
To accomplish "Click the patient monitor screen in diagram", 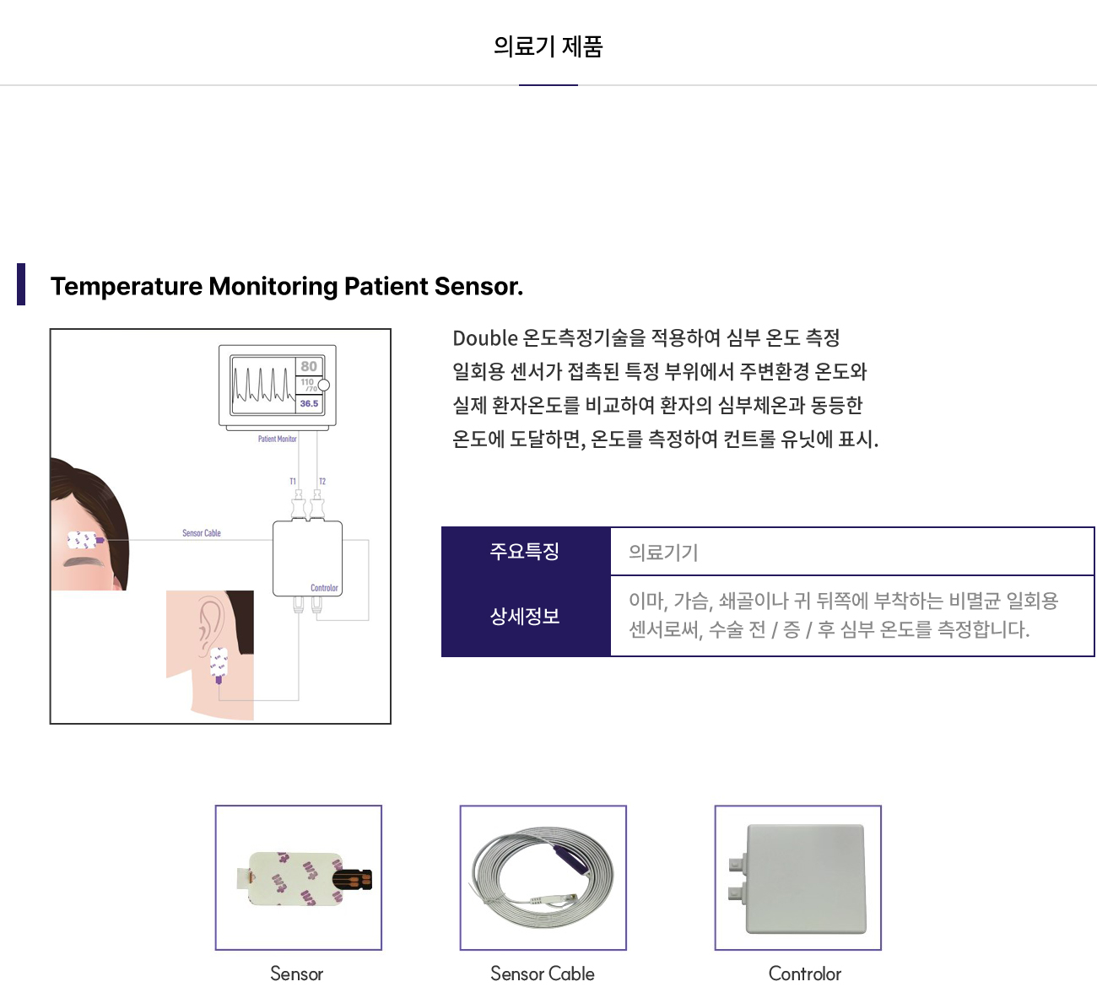I will [278, 386].
